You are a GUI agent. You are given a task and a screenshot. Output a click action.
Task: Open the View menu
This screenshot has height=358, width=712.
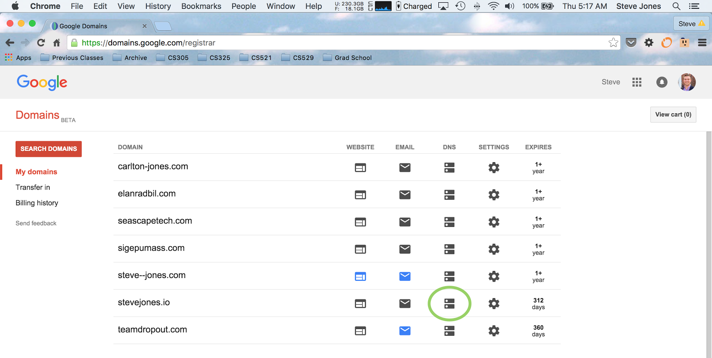click(x=126, y=6)
